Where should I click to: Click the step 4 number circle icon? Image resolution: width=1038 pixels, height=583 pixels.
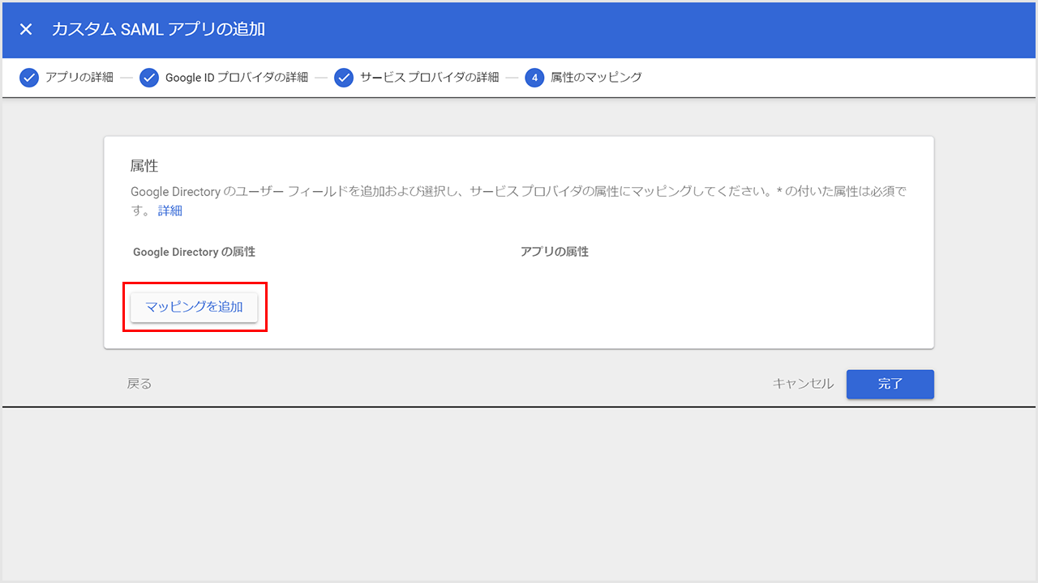(x=534, y=78)
